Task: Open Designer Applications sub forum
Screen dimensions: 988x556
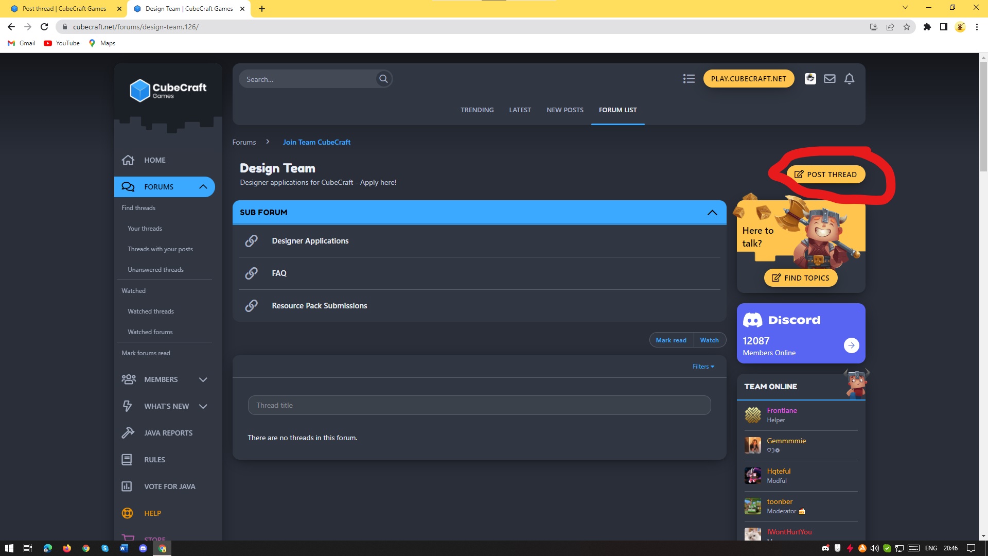Action: [310, 241]
